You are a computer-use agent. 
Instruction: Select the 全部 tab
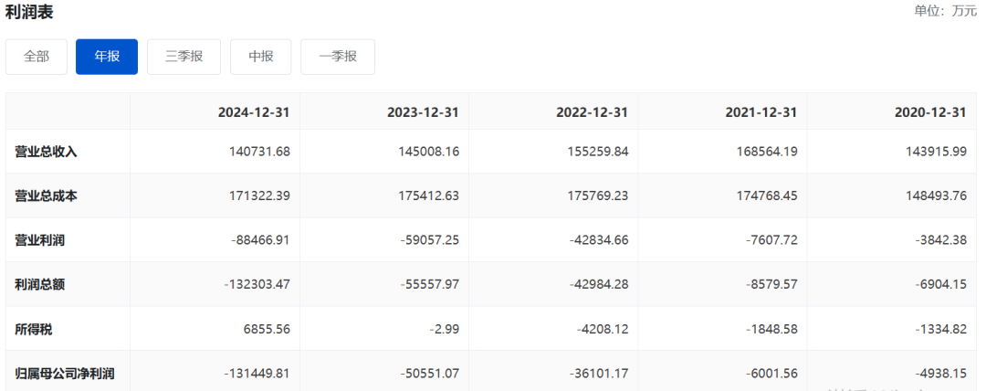click(37, 57)
